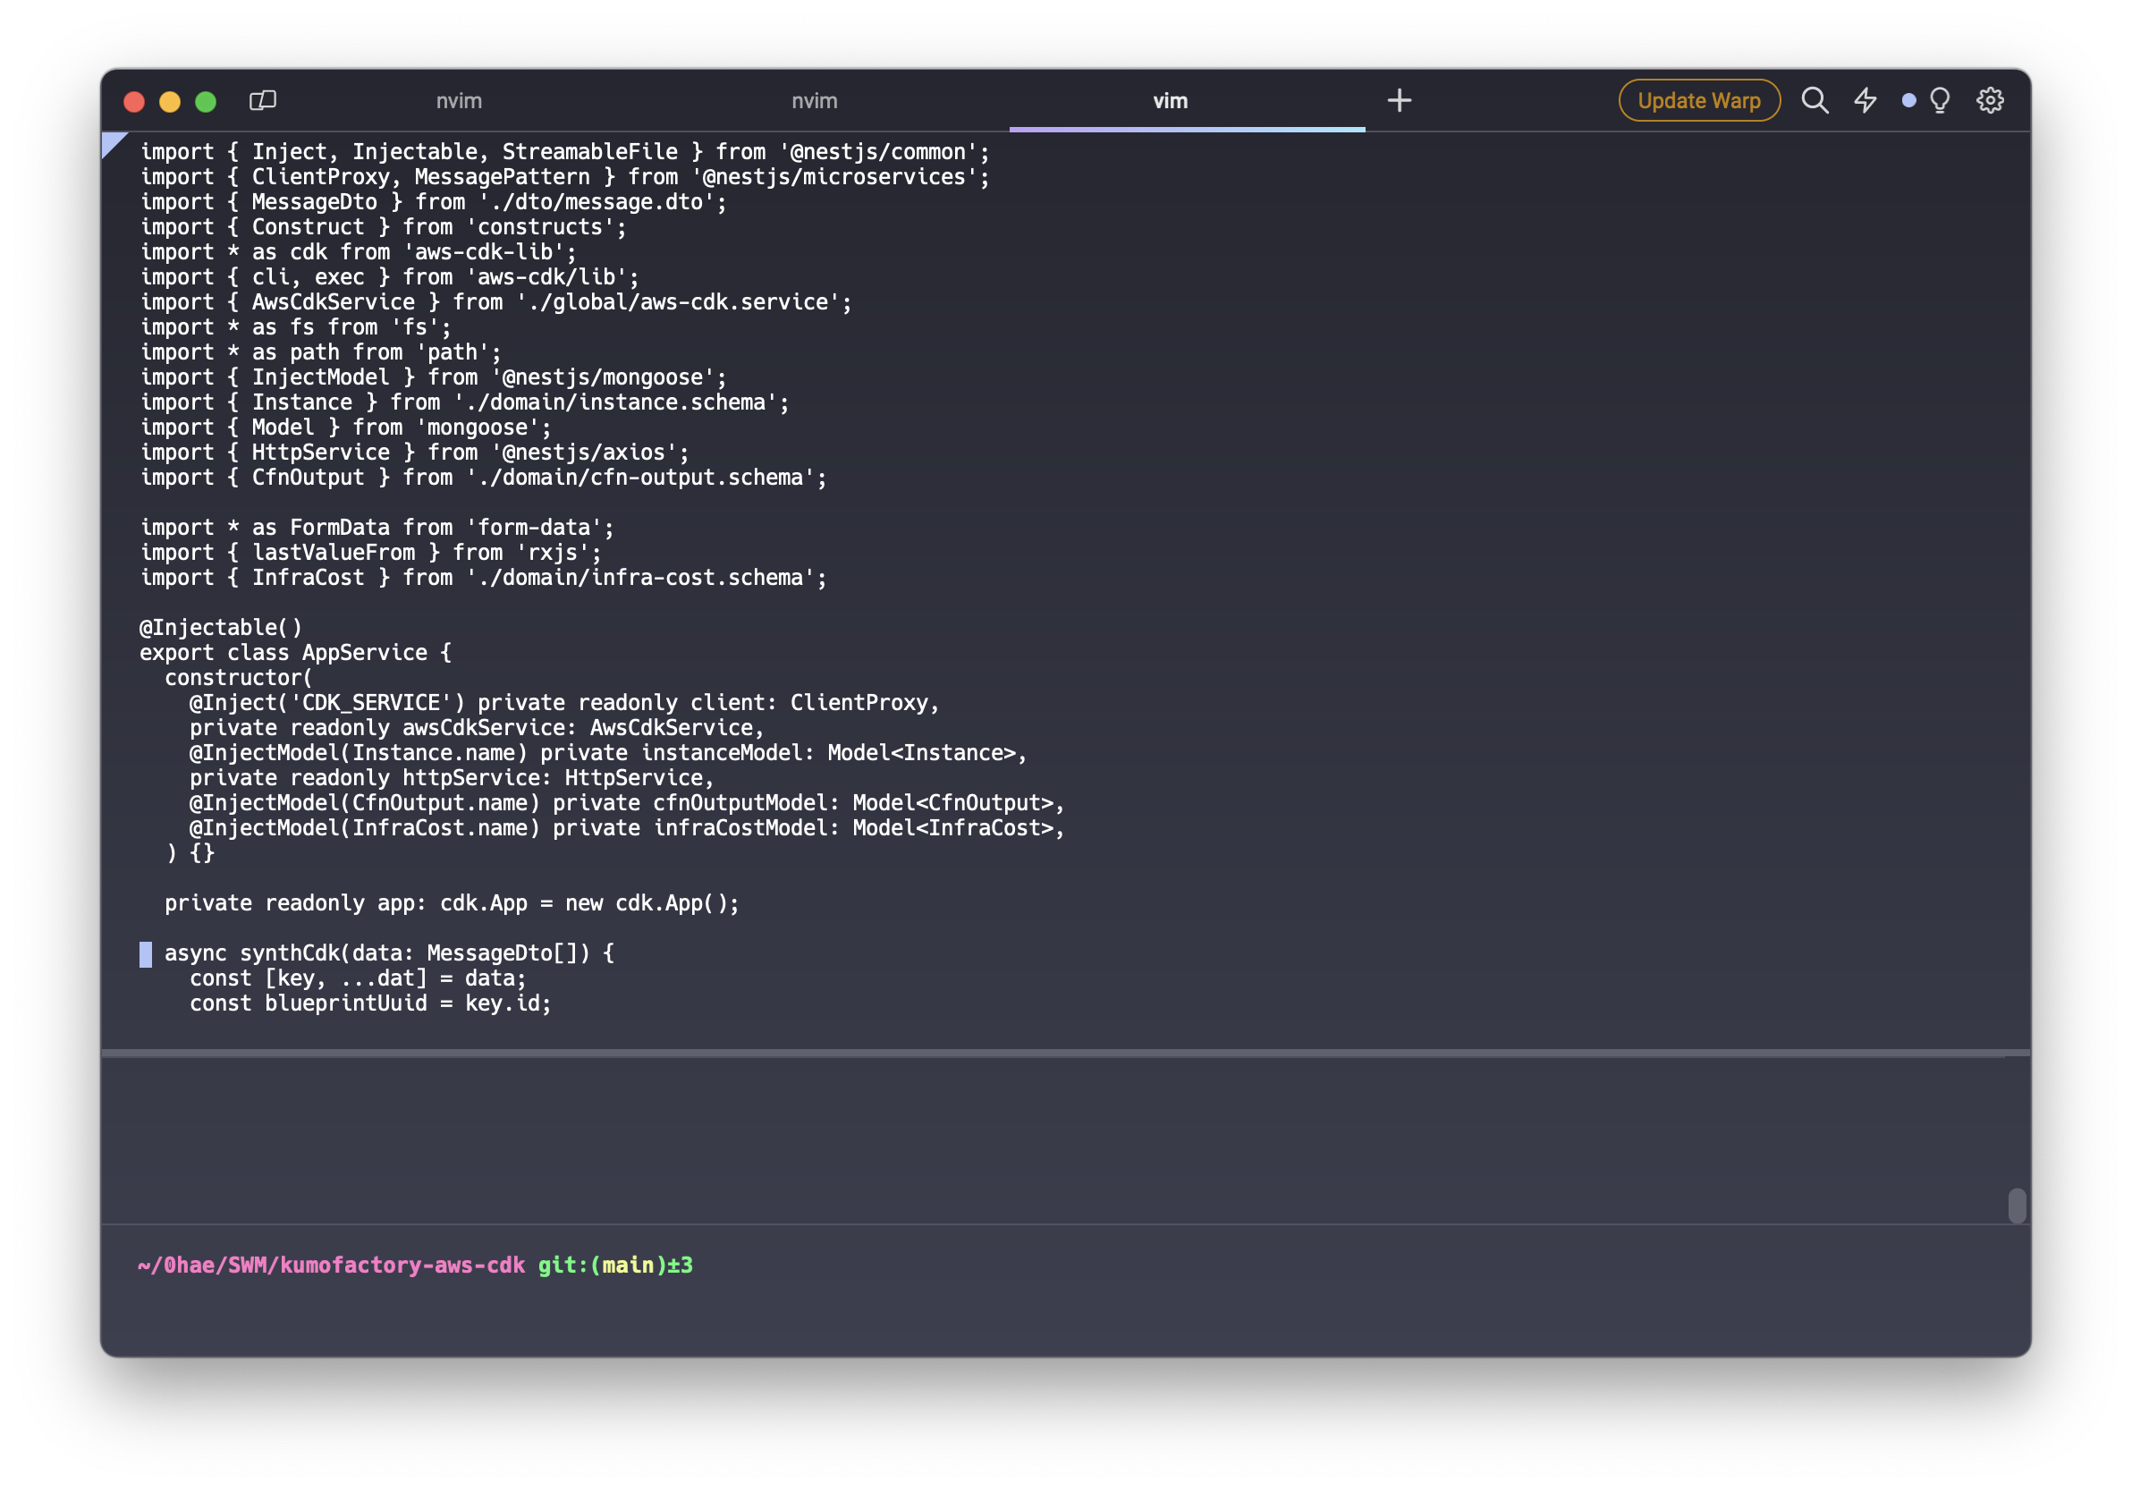Viewport: 2132px width, 1490px height.
Task: Click './global/aws-cdk.service' import path
Action: coord(678,301)
